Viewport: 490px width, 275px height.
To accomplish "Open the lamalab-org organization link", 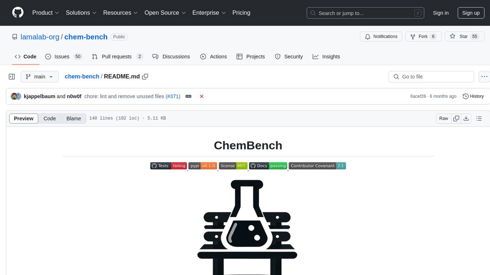I will click(x=40, y=37).
